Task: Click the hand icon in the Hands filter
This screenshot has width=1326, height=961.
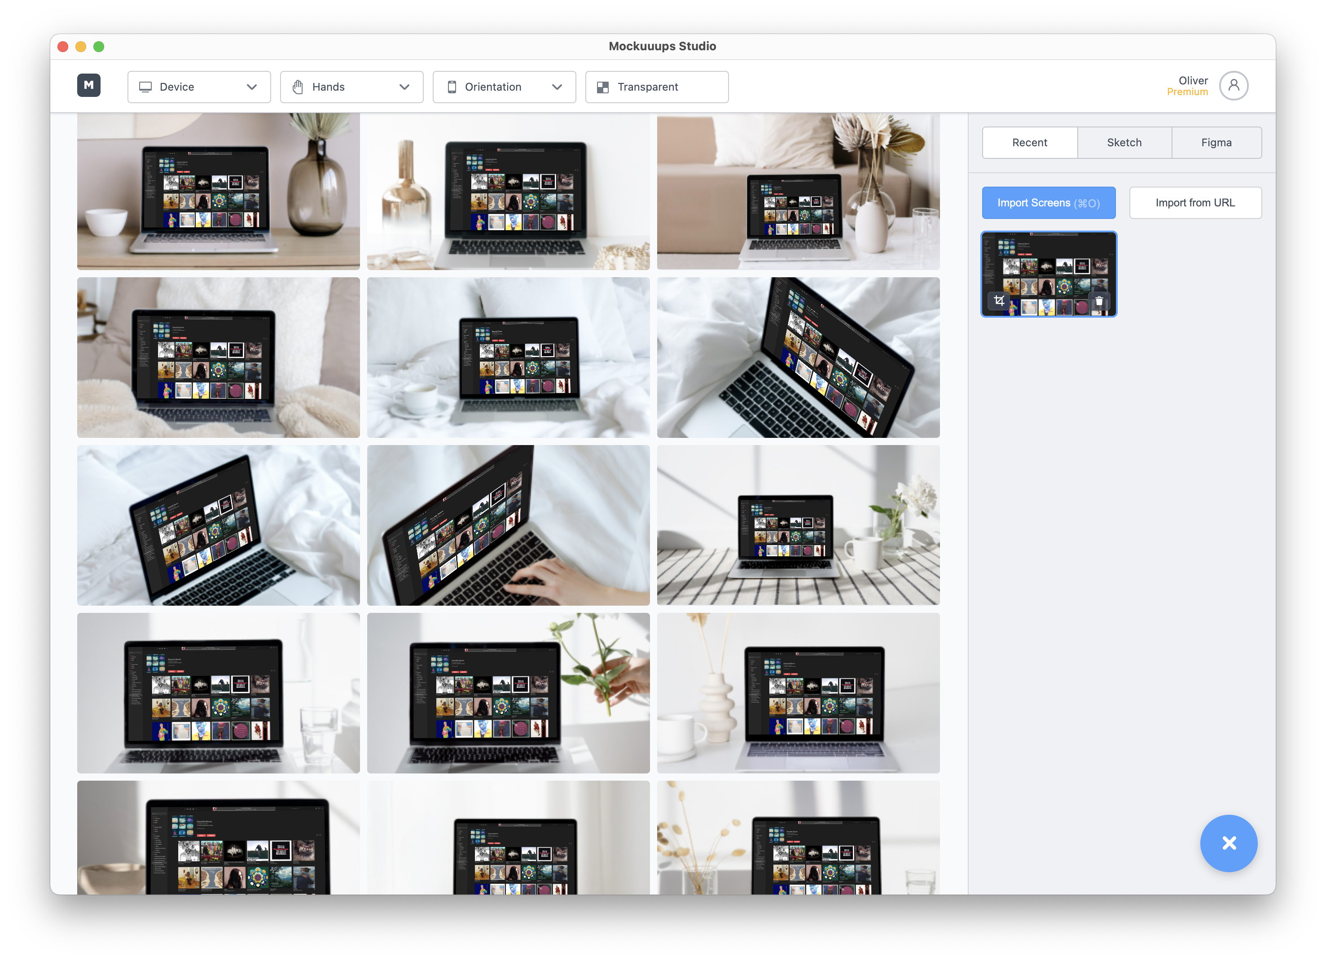Action: 298,87
